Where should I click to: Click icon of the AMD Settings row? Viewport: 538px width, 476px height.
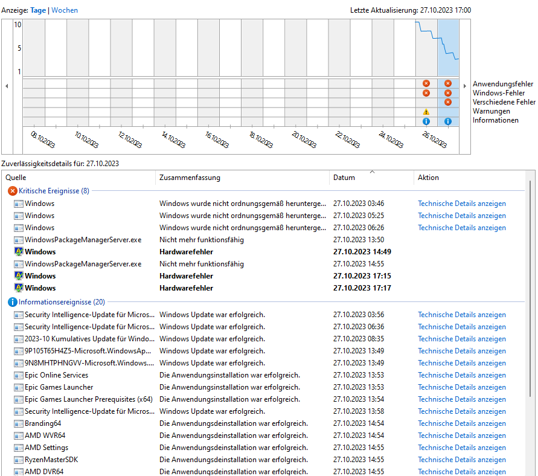(x=19, y=448)
